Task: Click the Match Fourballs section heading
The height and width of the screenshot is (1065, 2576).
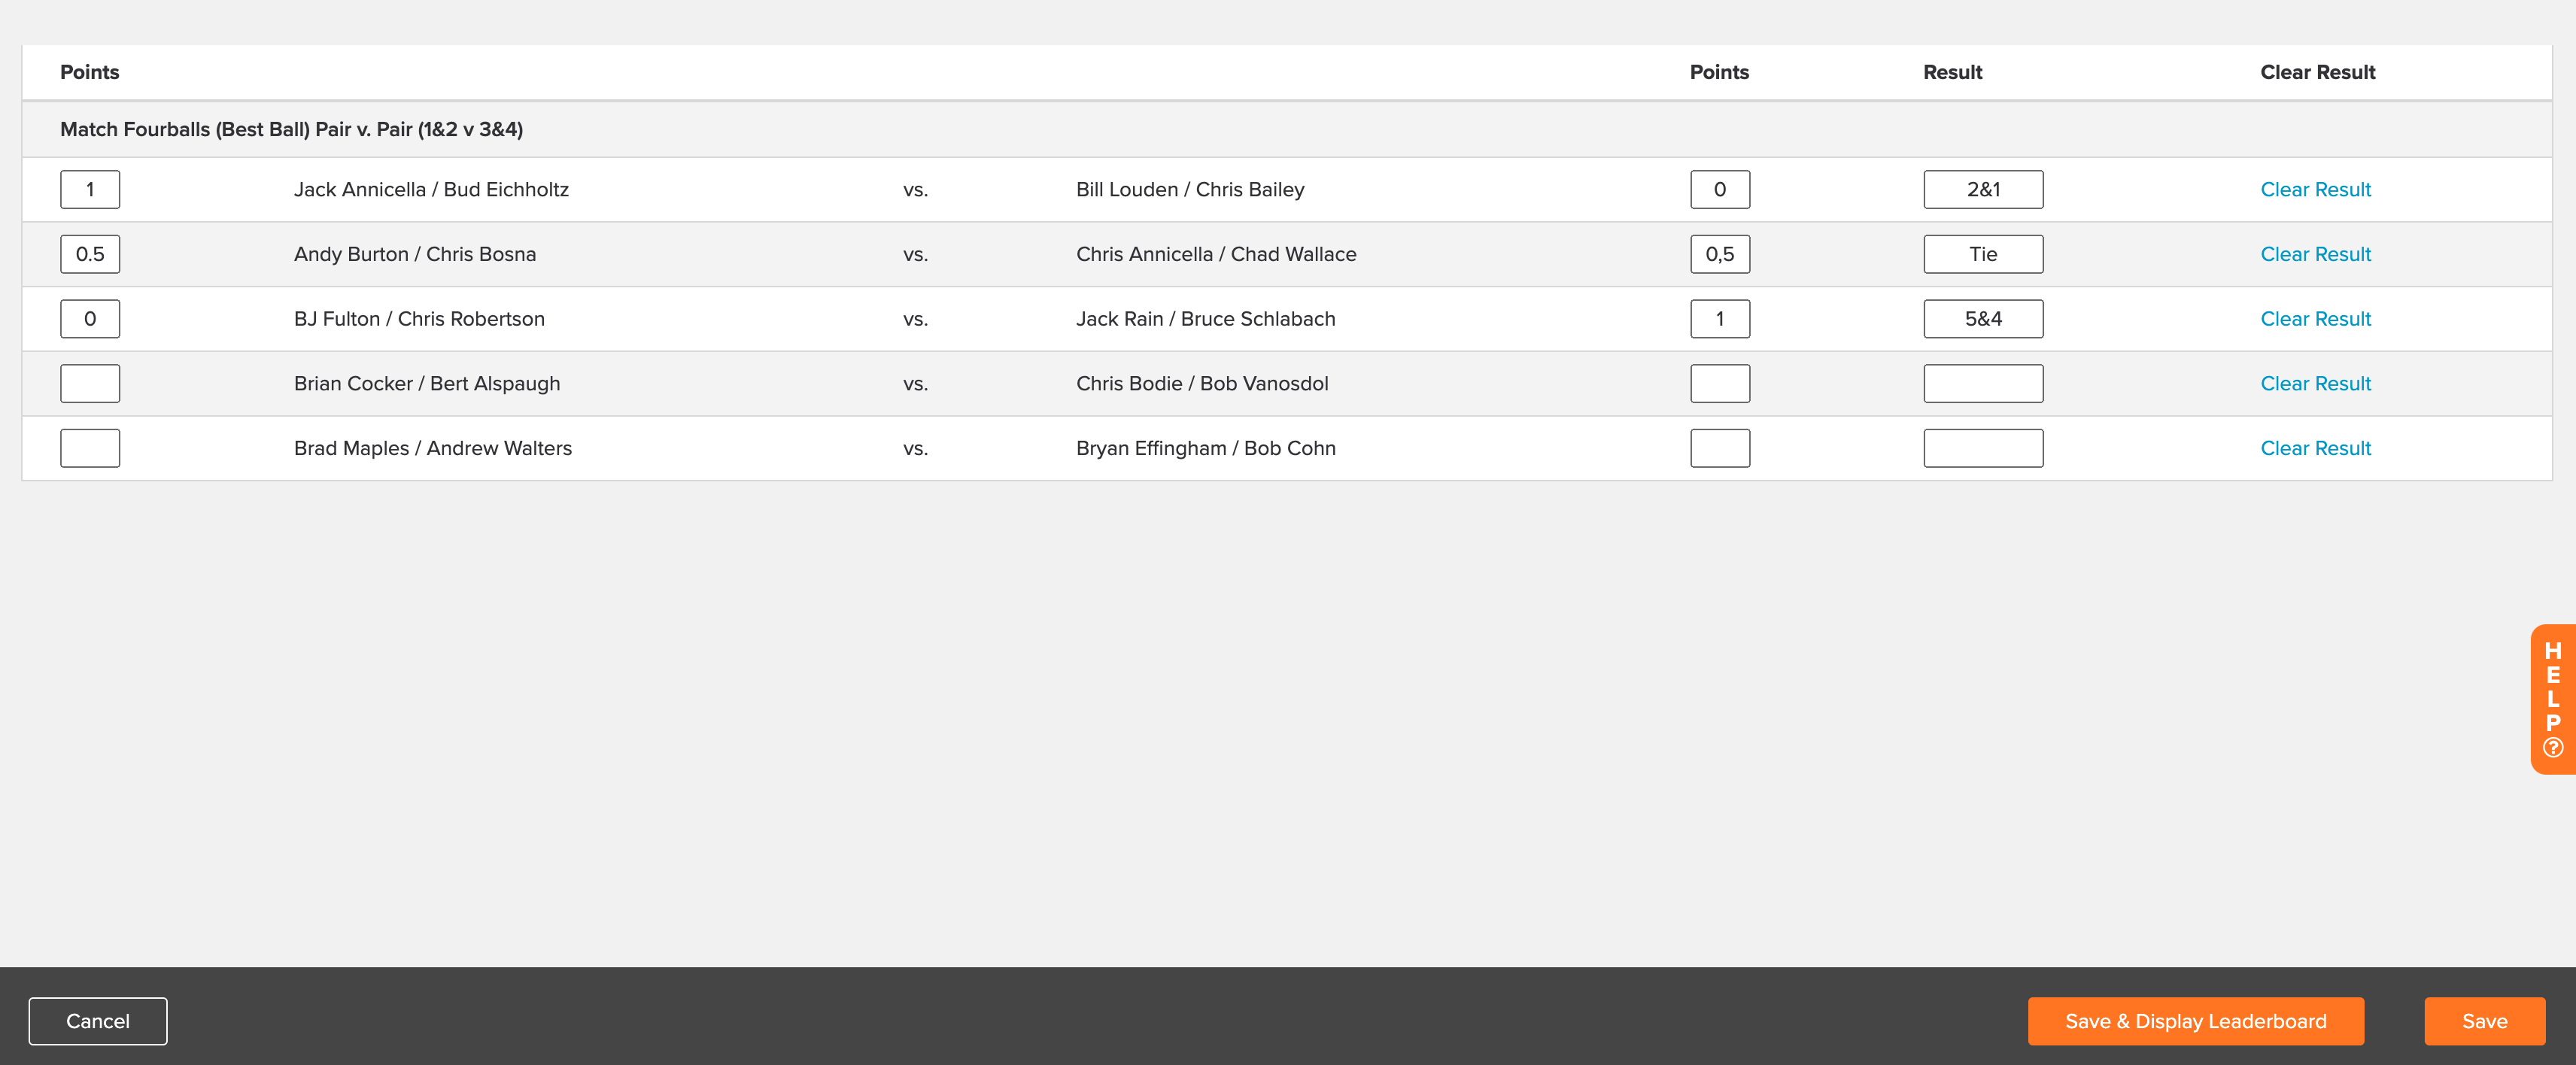Action: pos(291,129)
